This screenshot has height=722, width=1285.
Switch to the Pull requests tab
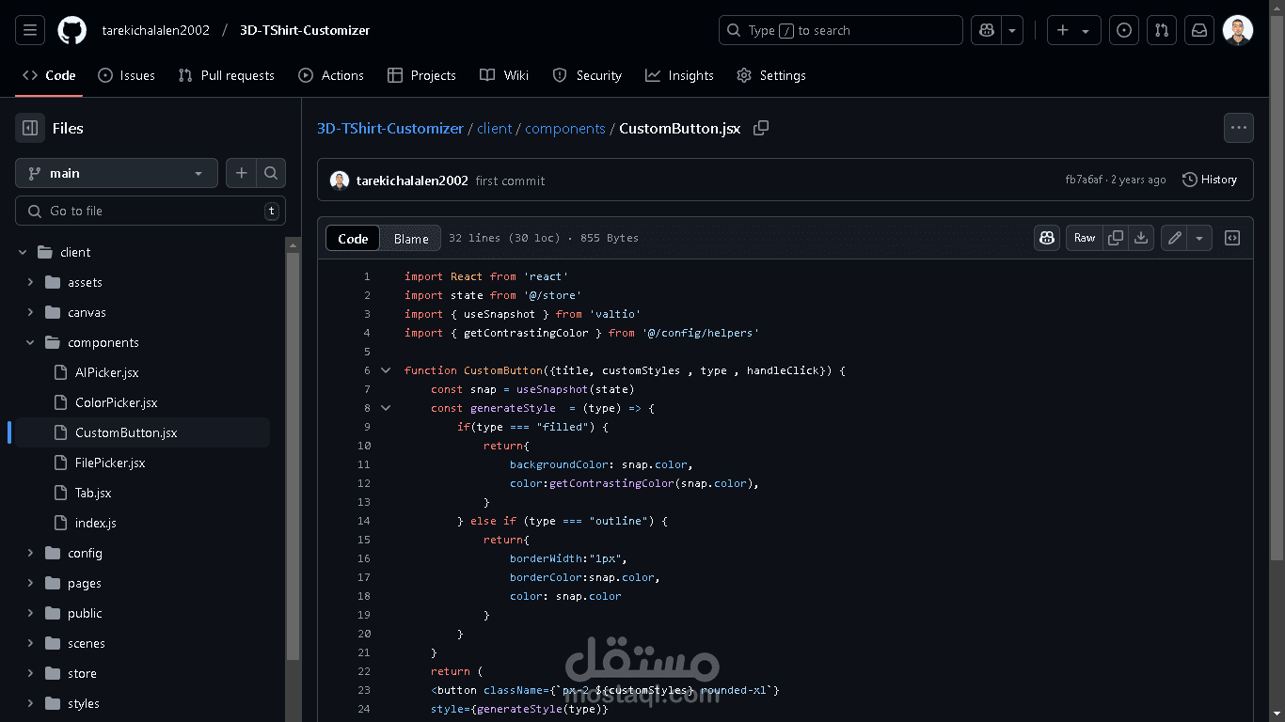(227, 75)
